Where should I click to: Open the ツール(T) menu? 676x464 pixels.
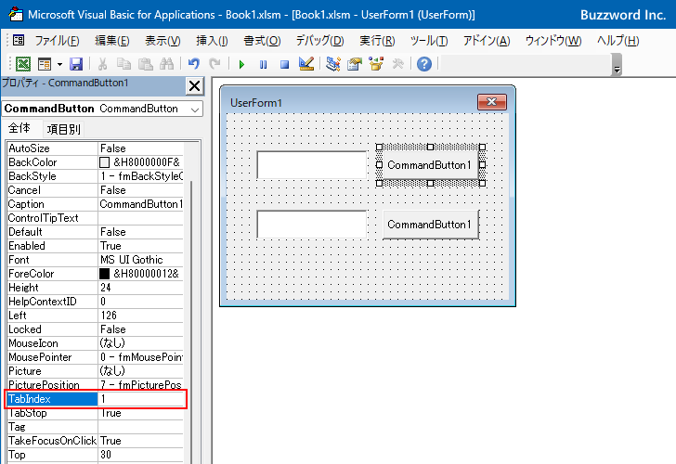[x=429, y=41]
